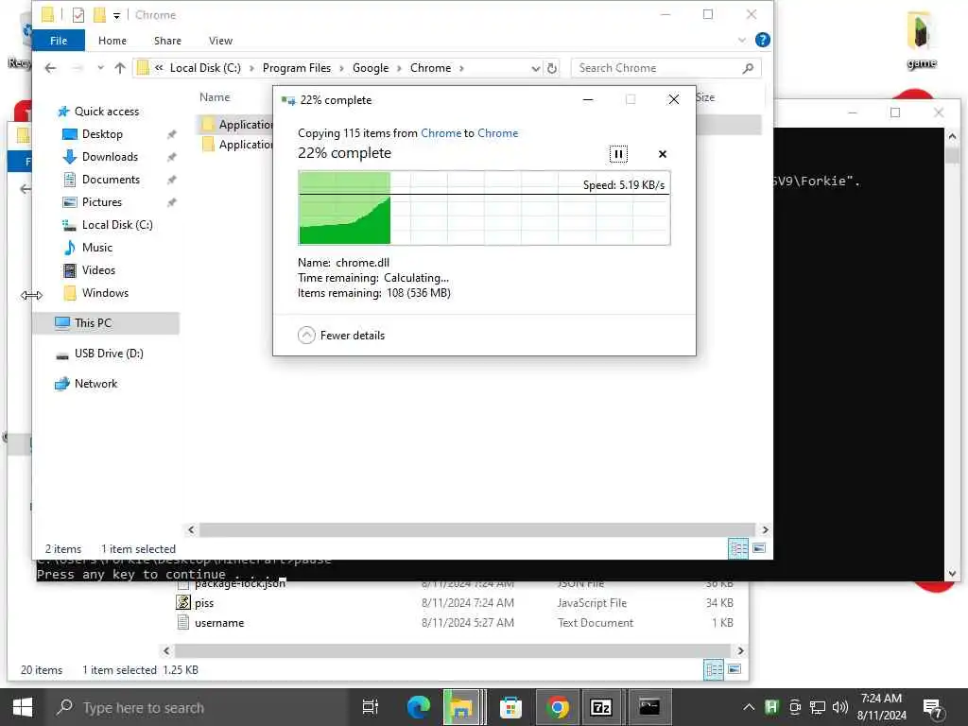
Task: Open Desktop in navigation pane
Action: coord(102,134)
